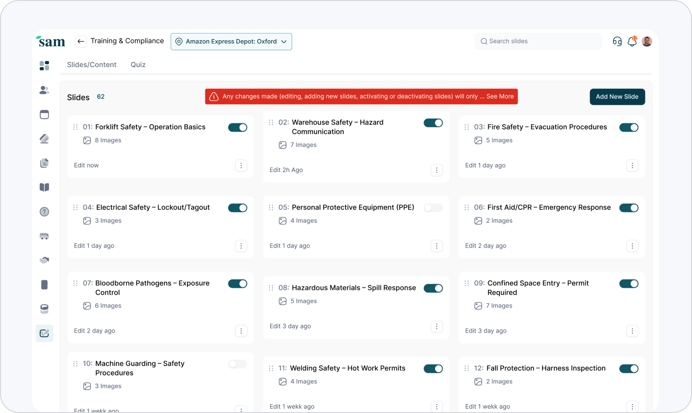
Task: Switch to the Quiz tab
Action: [x=138, y=65]
